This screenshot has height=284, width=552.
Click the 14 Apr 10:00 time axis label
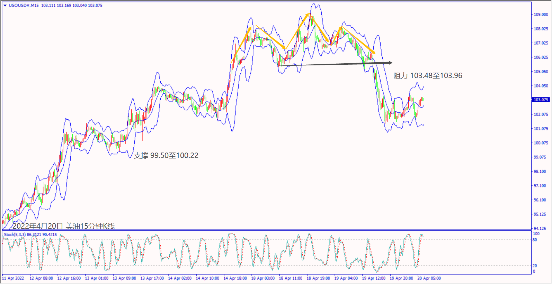point(207,278)
